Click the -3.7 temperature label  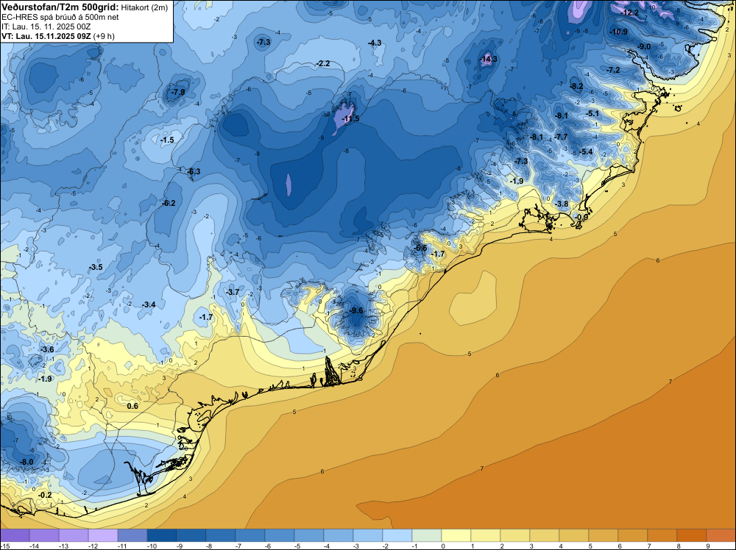coord(233,292)
